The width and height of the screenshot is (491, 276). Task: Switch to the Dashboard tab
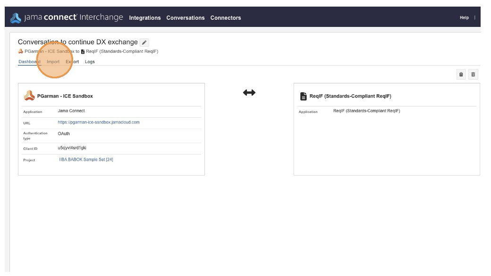[29, 62]
